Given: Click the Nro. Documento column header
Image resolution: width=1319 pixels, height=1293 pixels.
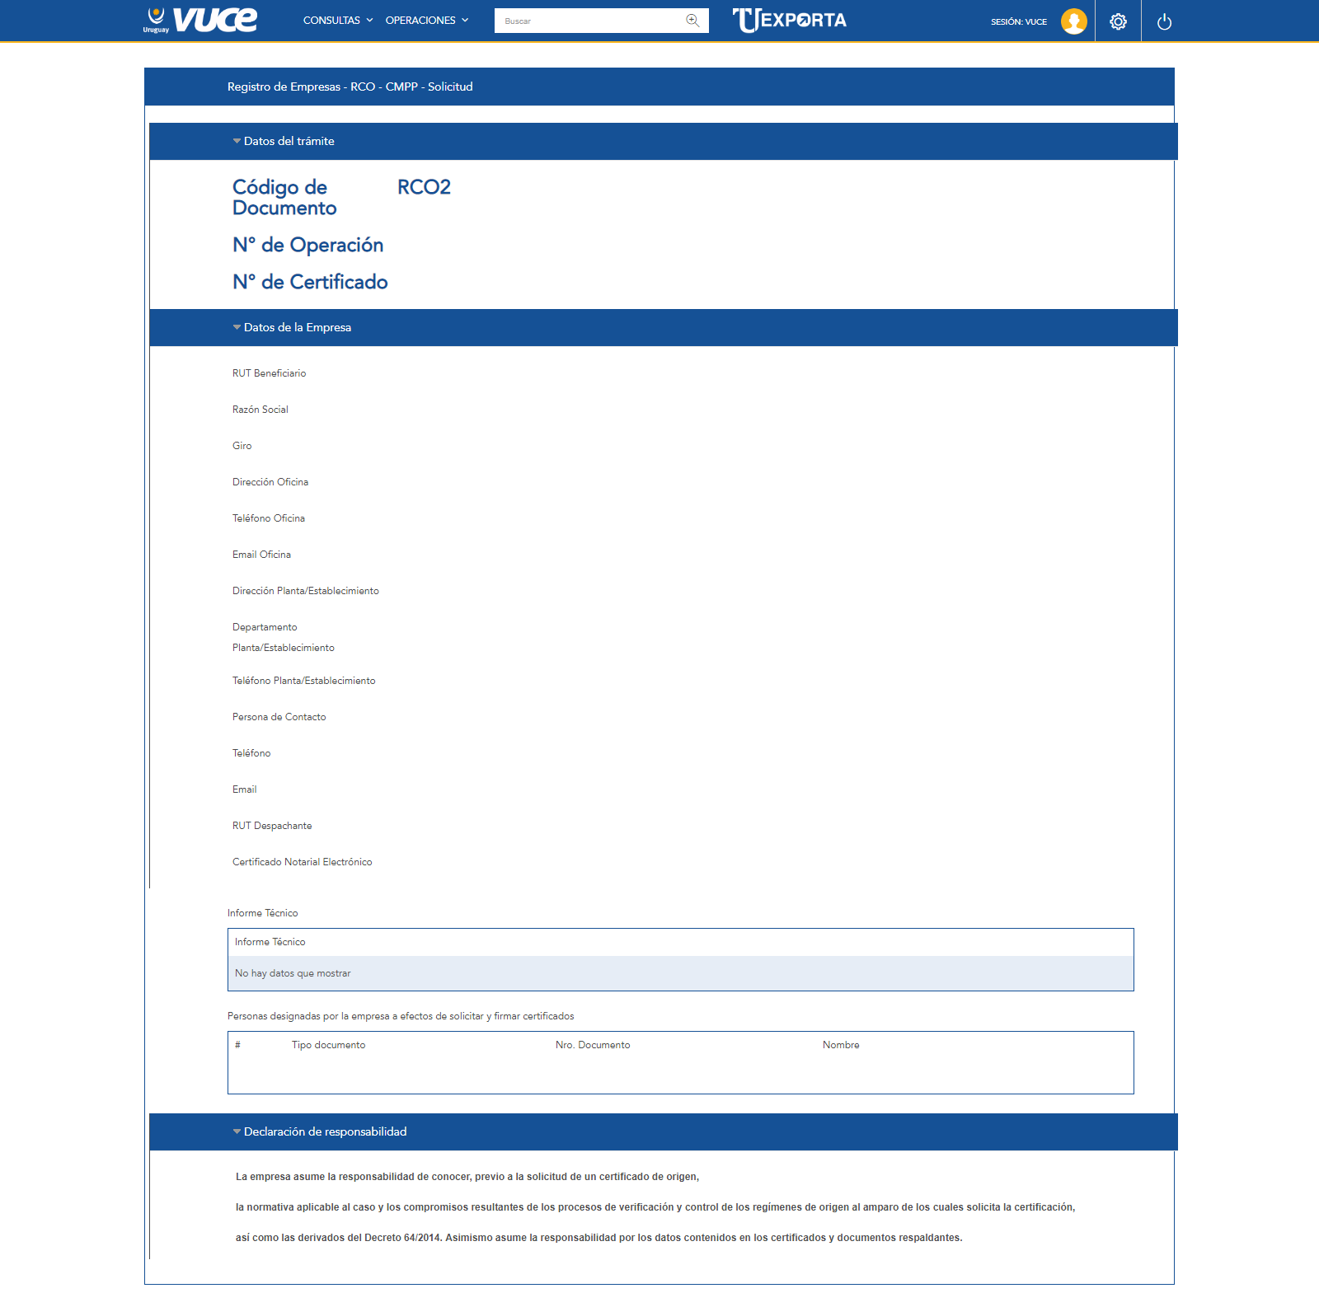Looking at the screenshot, I should coord(592,1045).
